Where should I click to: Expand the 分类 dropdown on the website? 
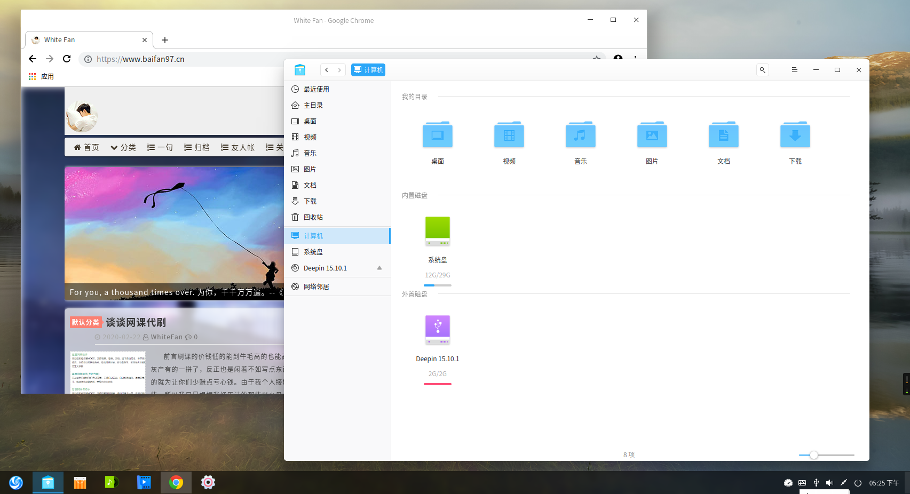(123, 147)
